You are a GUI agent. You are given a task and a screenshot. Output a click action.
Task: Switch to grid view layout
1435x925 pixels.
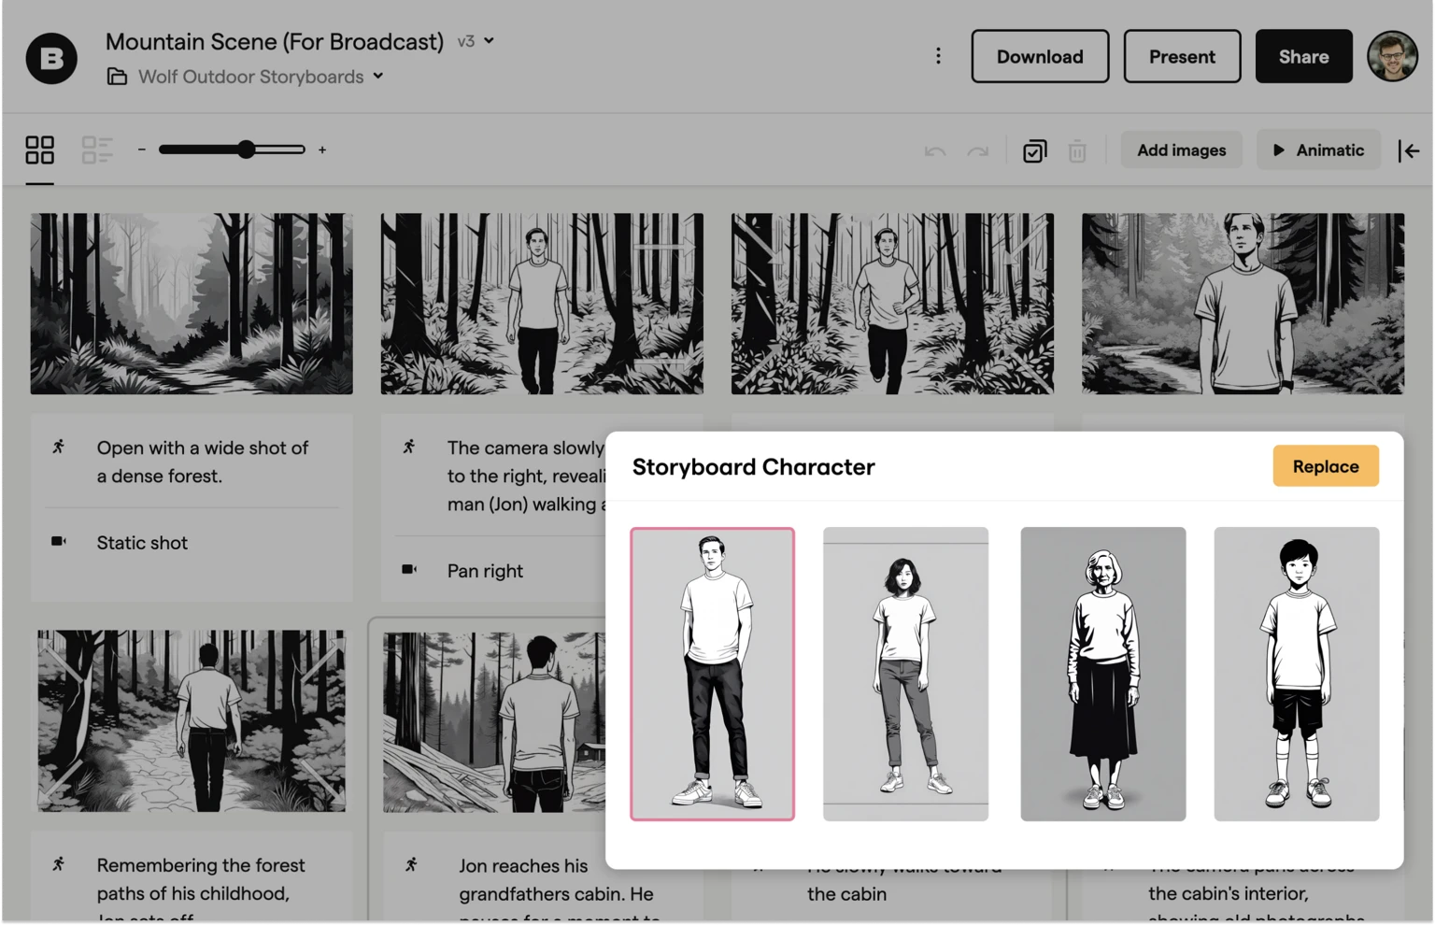click(x=39, y=149)
